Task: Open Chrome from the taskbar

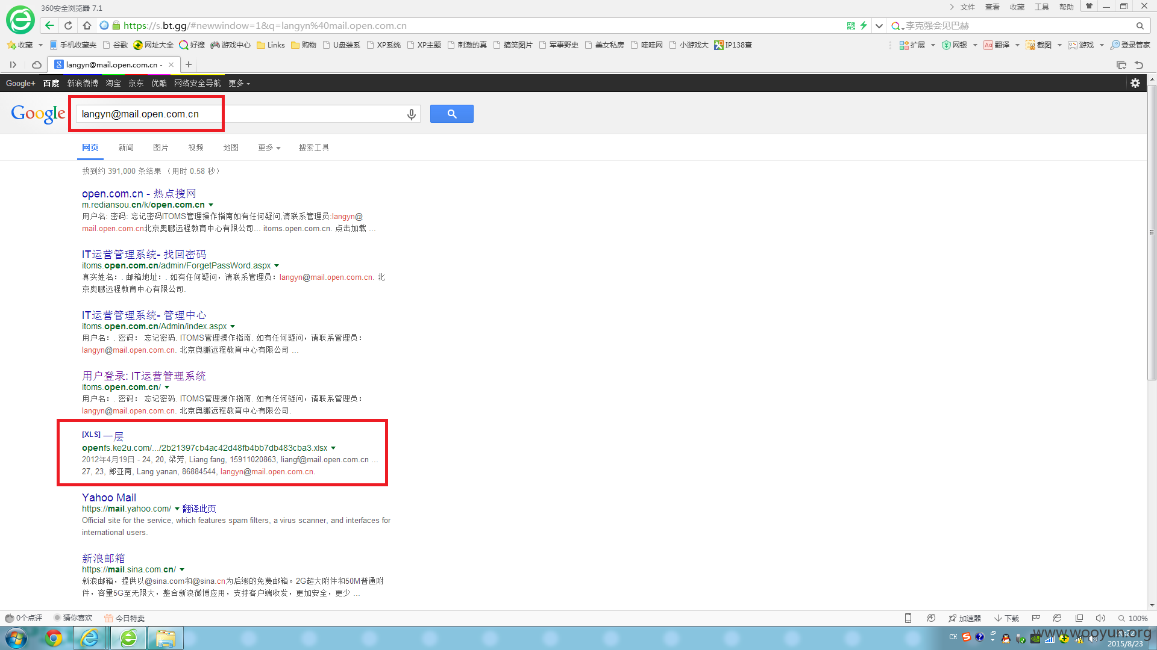Action: click(x=54, y=638)
